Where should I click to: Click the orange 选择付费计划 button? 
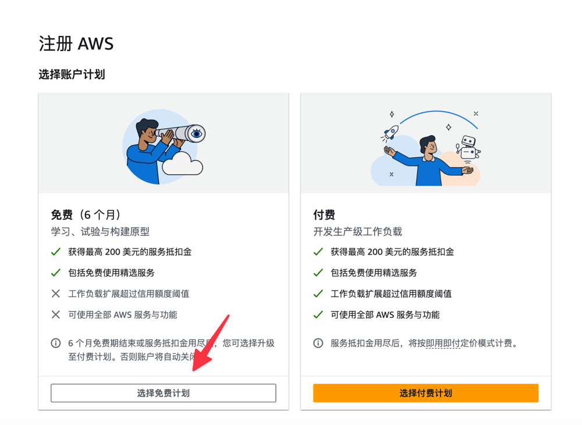(x=426, y=393)
